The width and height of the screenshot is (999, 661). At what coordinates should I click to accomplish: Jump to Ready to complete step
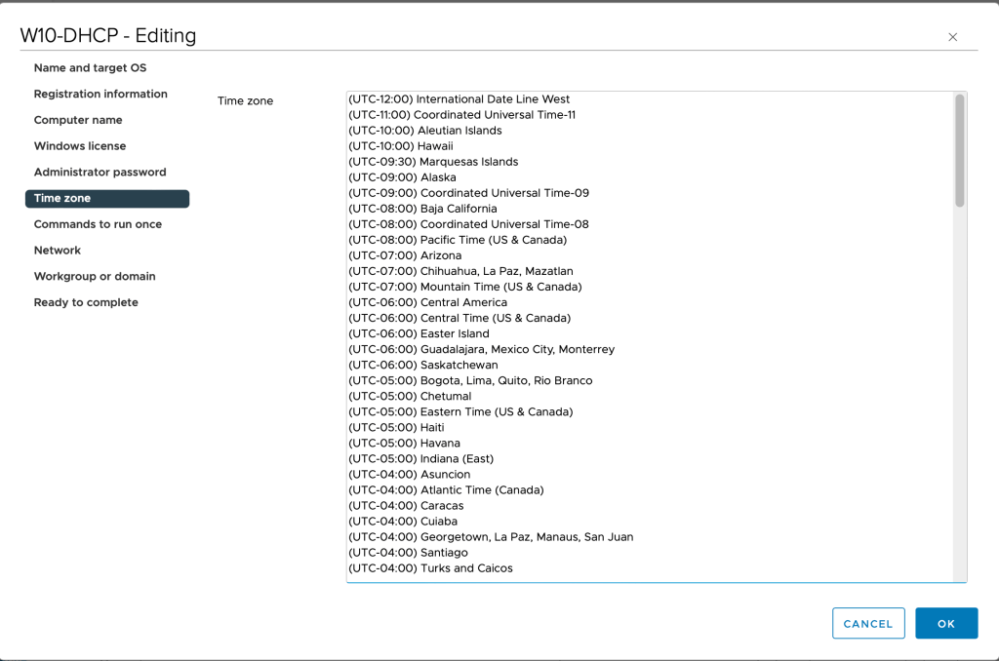coord(86,303)
